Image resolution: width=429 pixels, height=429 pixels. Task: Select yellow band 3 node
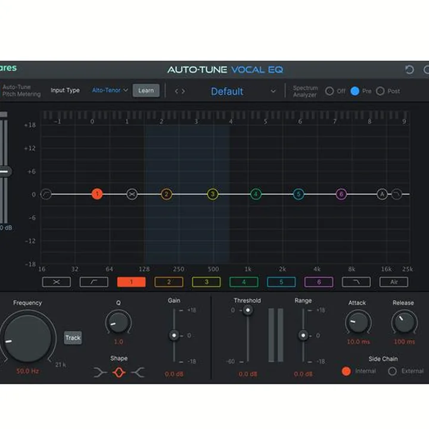coord(213,194)
